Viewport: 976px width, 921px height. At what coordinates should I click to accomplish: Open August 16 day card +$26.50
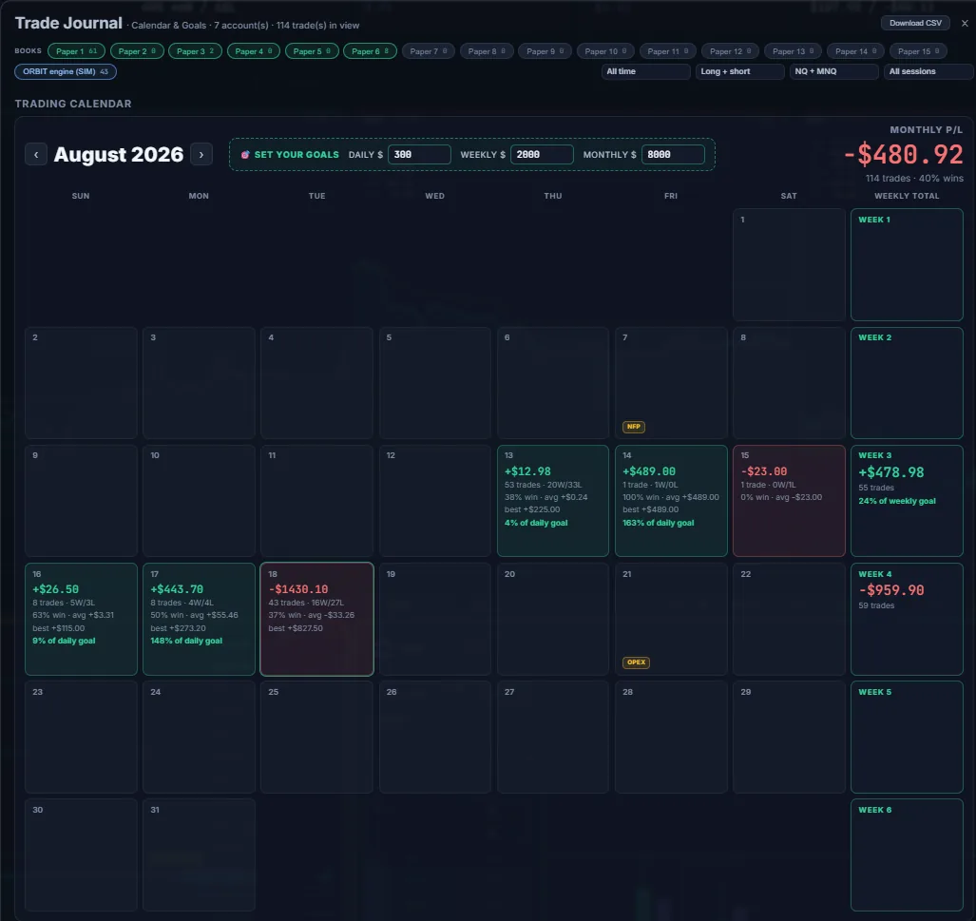pyautogui.click(x=81, y=619)
